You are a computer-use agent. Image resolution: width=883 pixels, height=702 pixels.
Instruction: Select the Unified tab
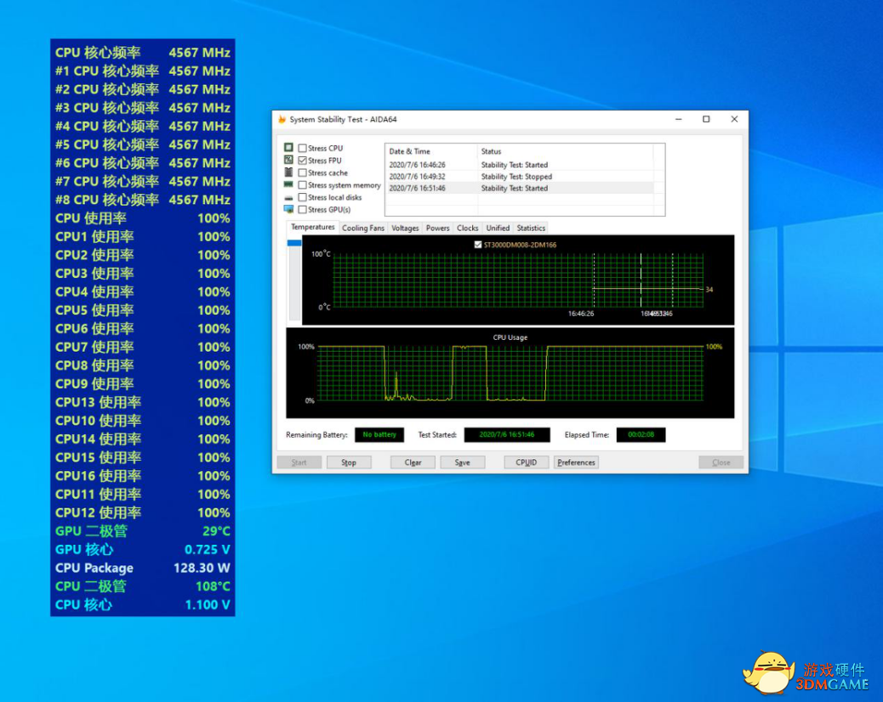pos(498,228)
